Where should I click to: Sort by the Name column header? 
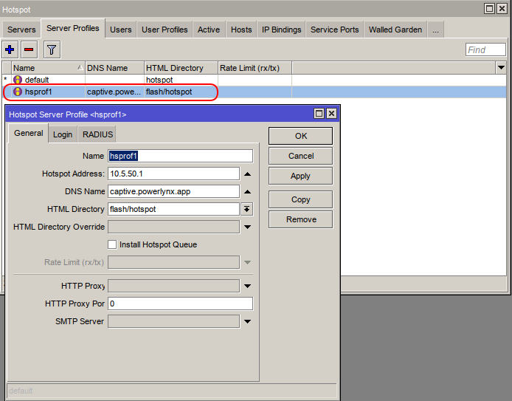pos(49,68)
